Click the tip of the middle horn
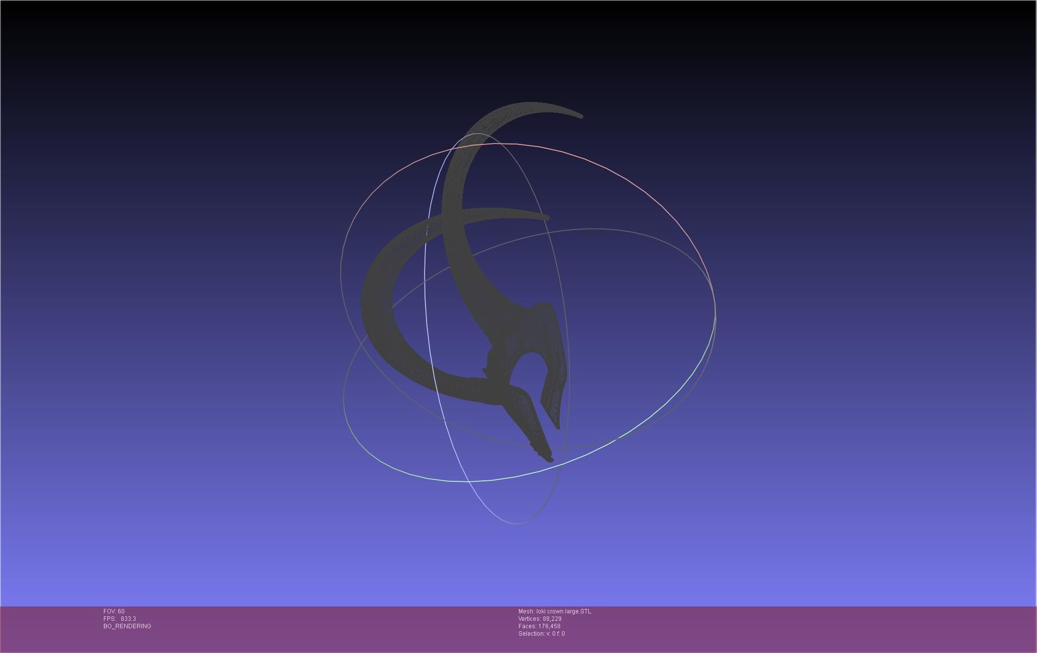 (547, 218)
